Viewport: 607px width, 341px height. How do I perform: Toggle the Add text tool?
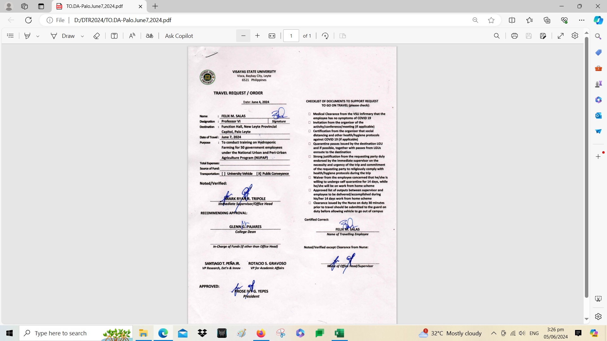(x=114, y=36)
